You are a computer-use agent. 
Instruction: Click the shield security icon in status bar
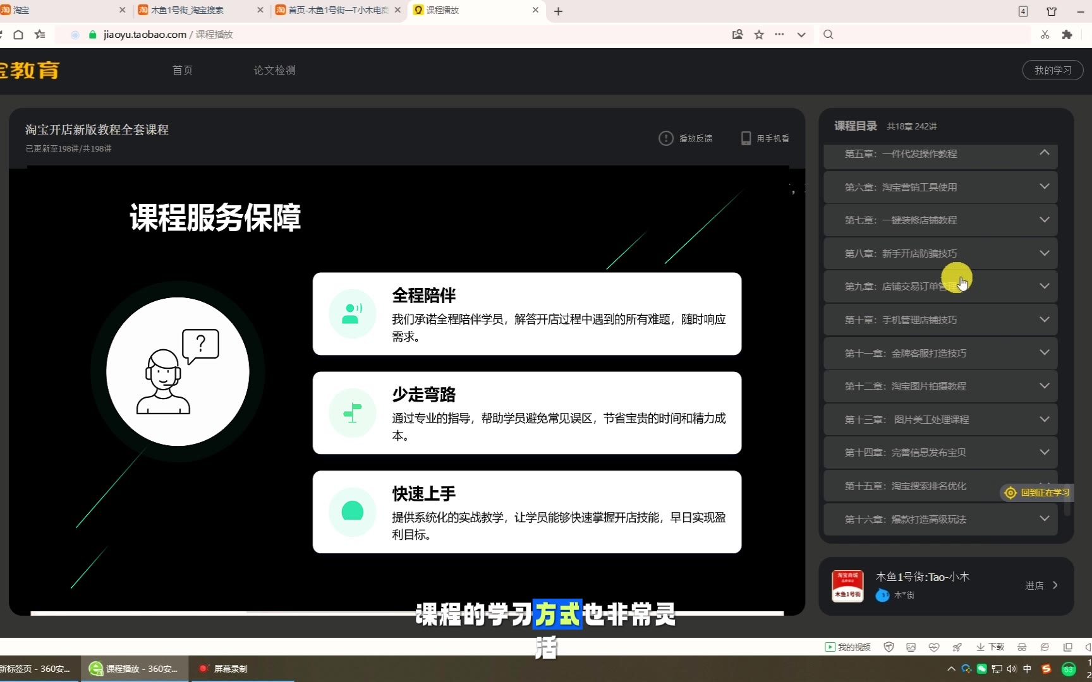tap(889, 647)
